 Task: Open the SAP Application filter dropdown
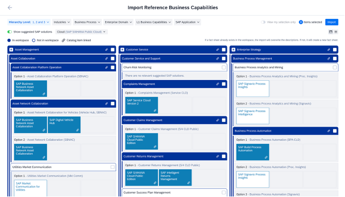[x=188, y=22]
